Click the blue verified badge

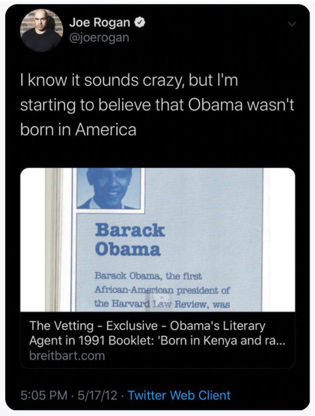pos(140,23)
